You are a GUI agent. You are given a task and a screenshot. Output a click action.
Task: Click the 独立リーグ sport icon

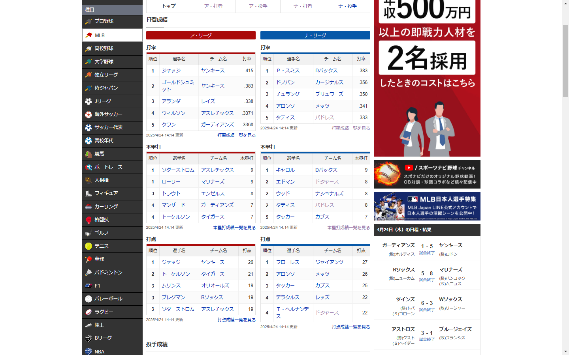(x=89, y=75)
